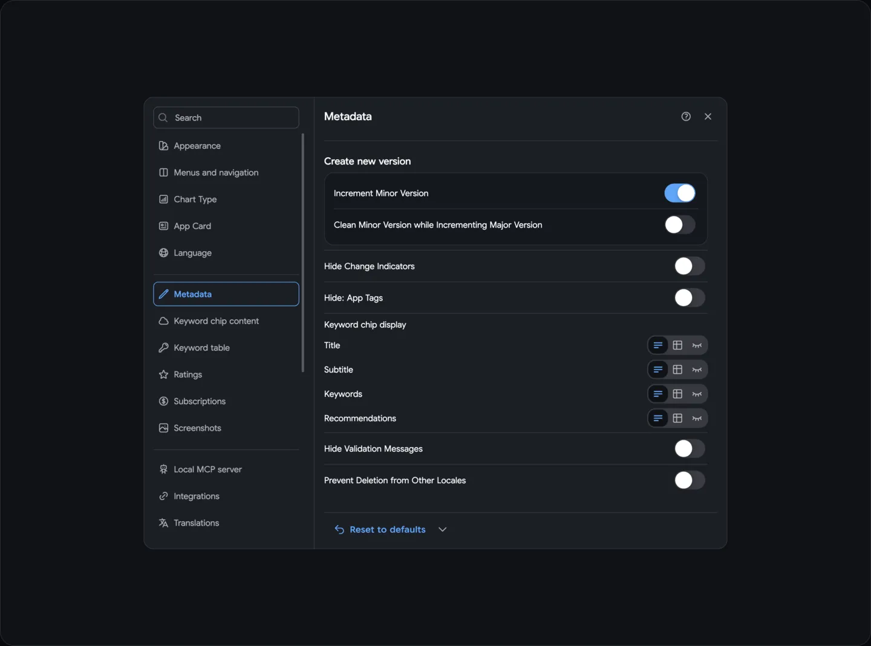Open Menus and navigation section
This screenshot has height=646, width=871.
[226, 172]
